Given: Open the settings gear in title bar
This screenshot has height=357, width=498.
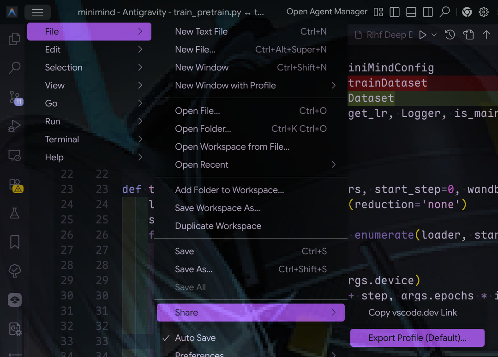Looking at the screenshot, I should [x=483, y=12].
